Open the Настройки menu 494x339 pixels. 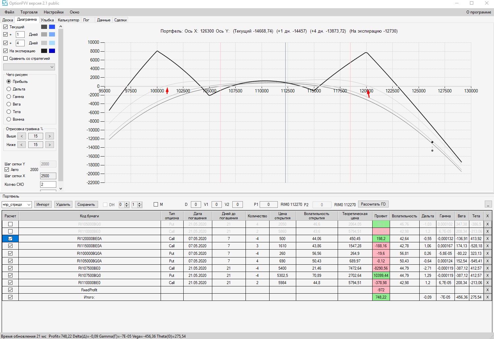[54, 12]
